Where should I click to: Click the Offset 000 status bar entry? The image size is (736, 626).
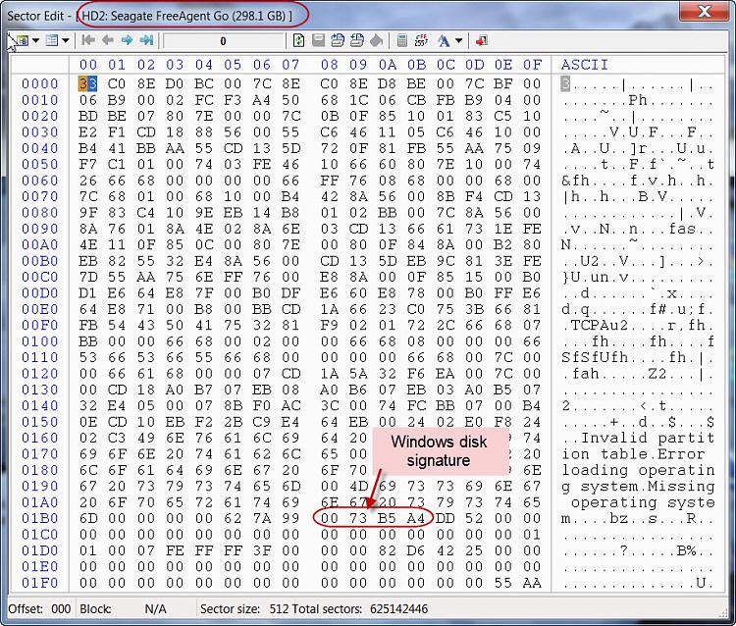39,609
